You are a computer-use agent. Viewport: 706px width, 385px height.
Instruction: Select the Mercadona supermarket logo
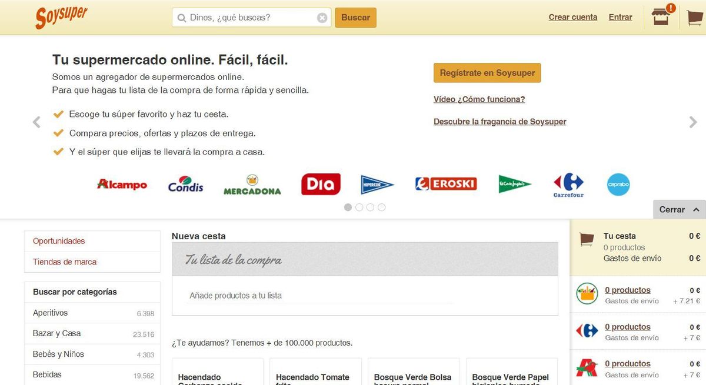click(252, 185)
